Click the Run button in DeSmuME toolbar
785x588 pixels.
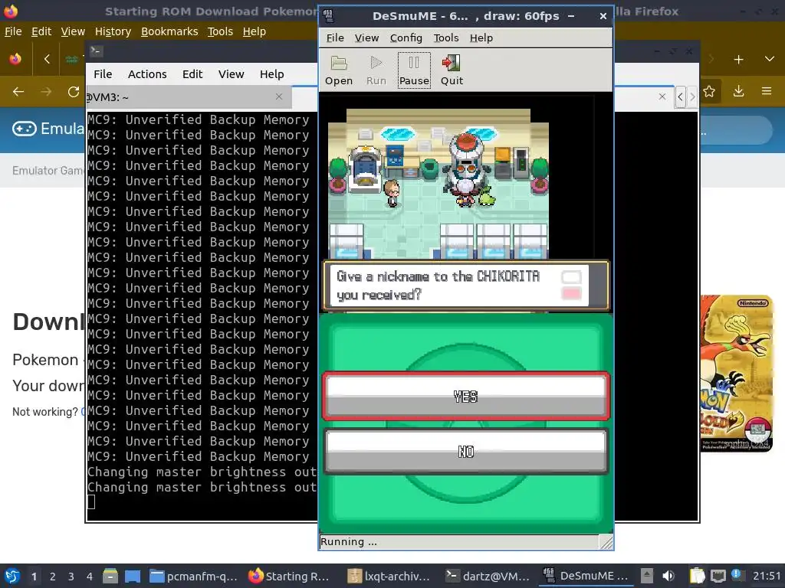tap(376, 70)
